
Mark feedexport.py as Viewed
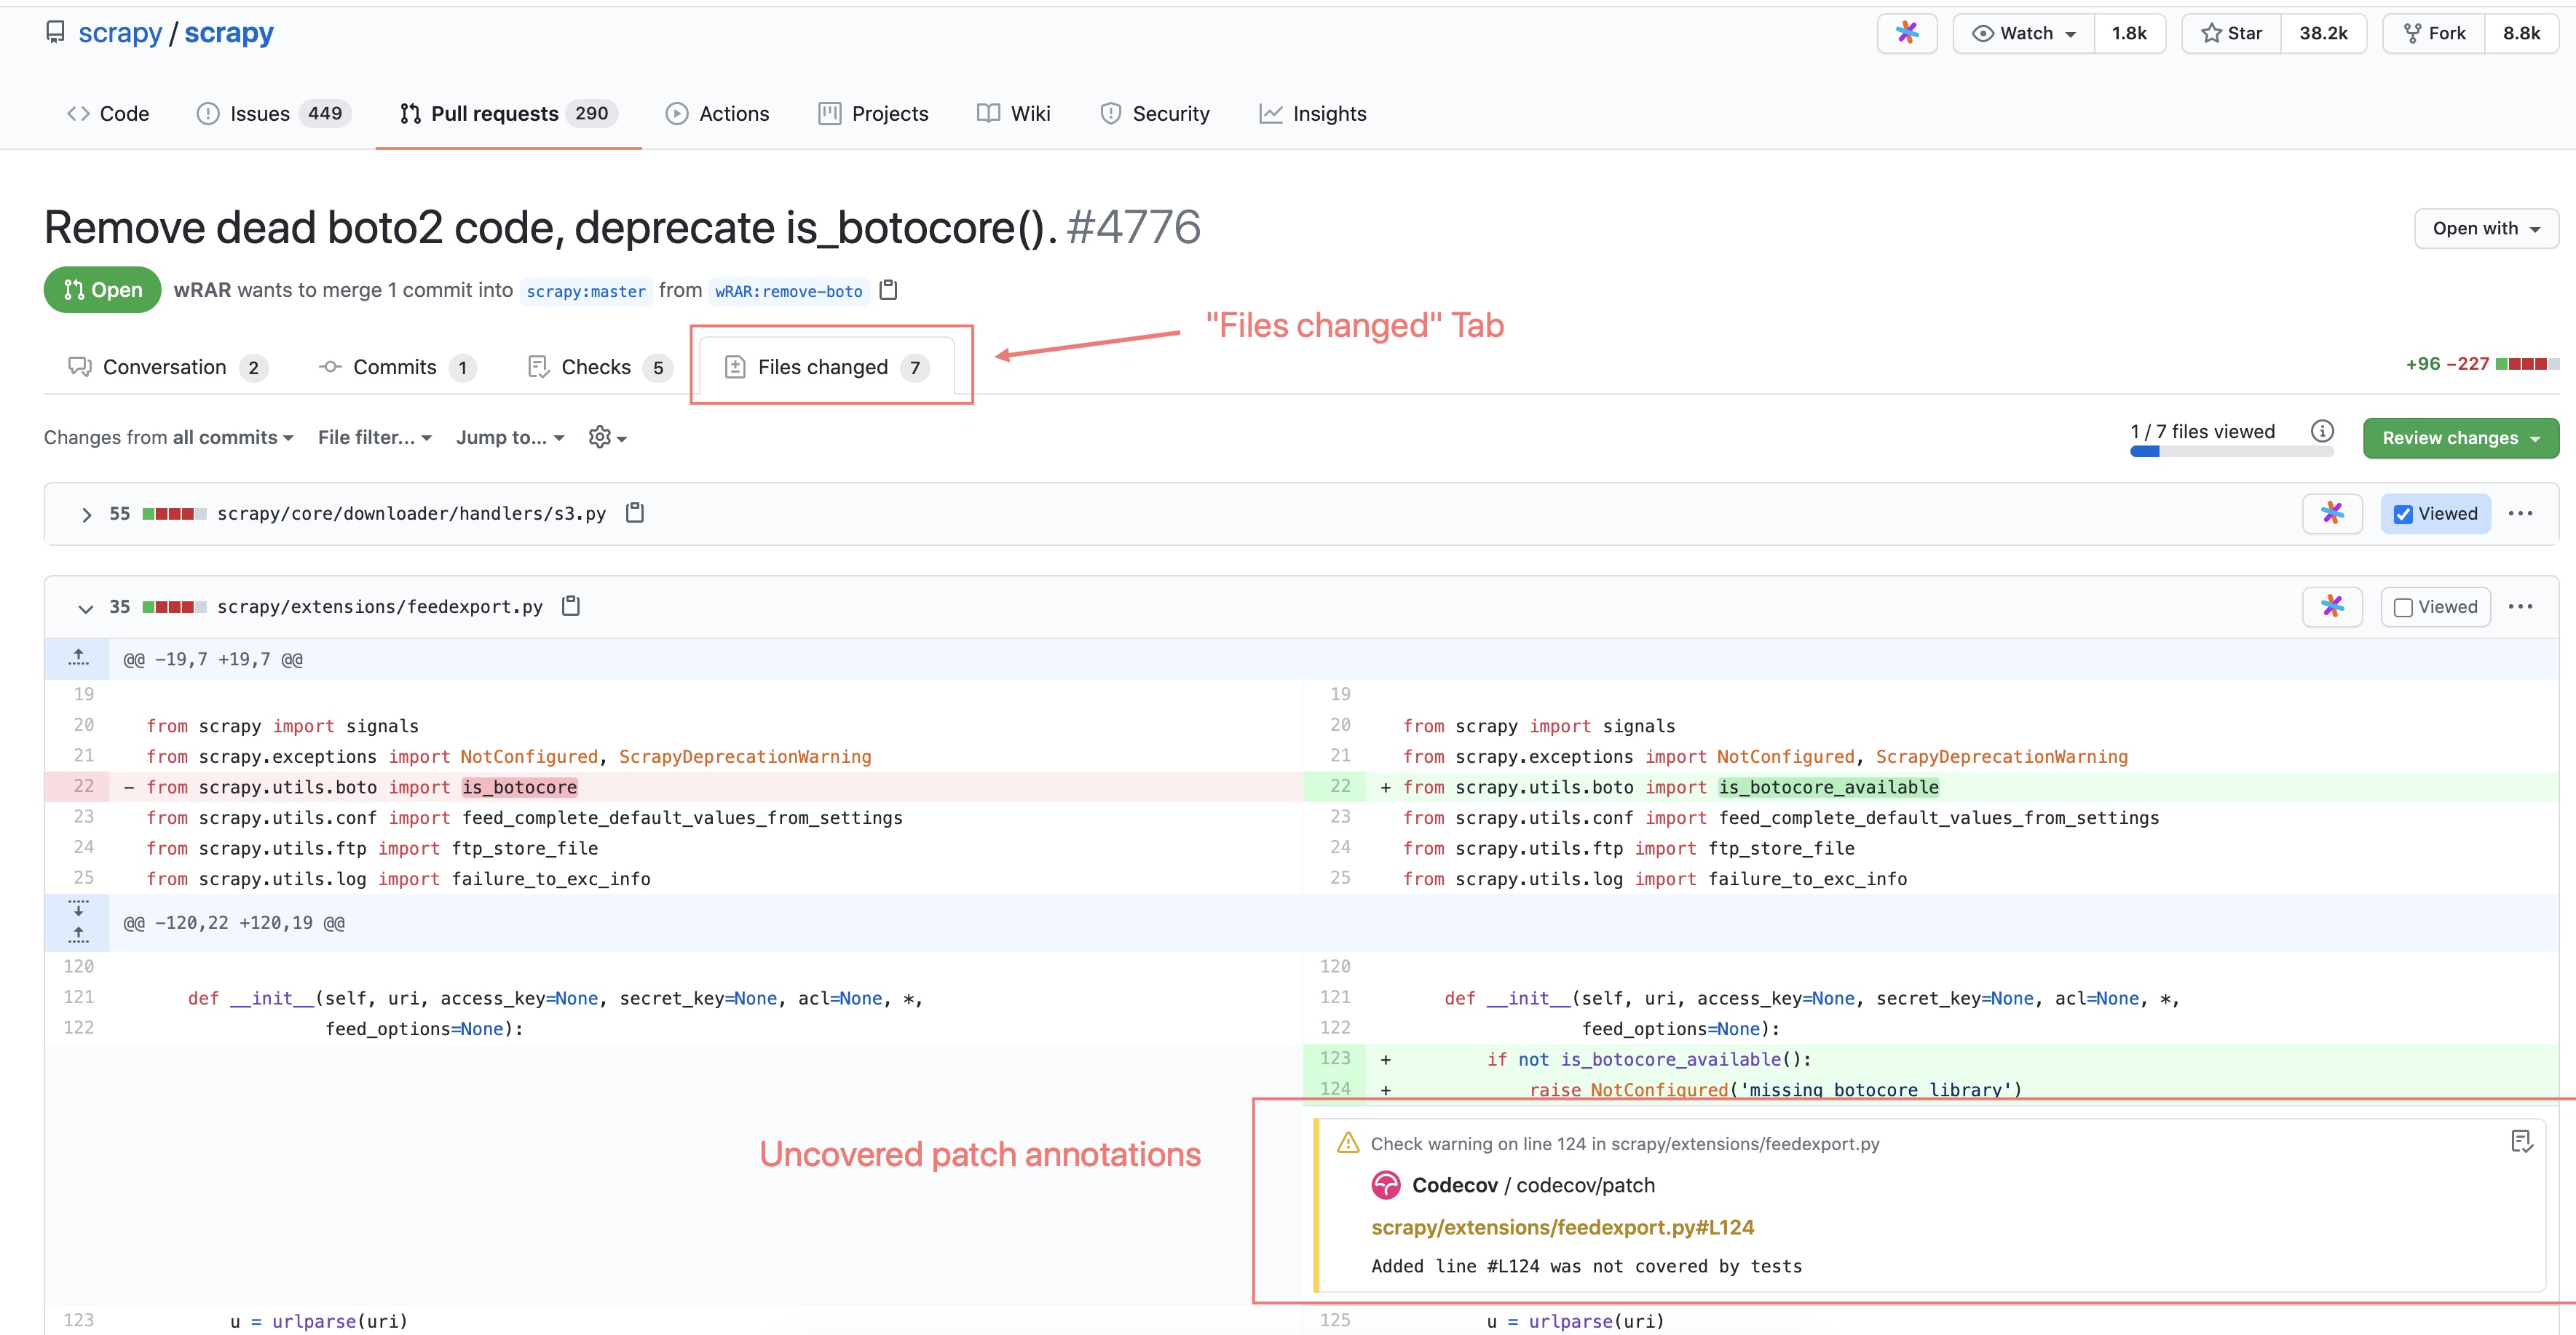2404,606
